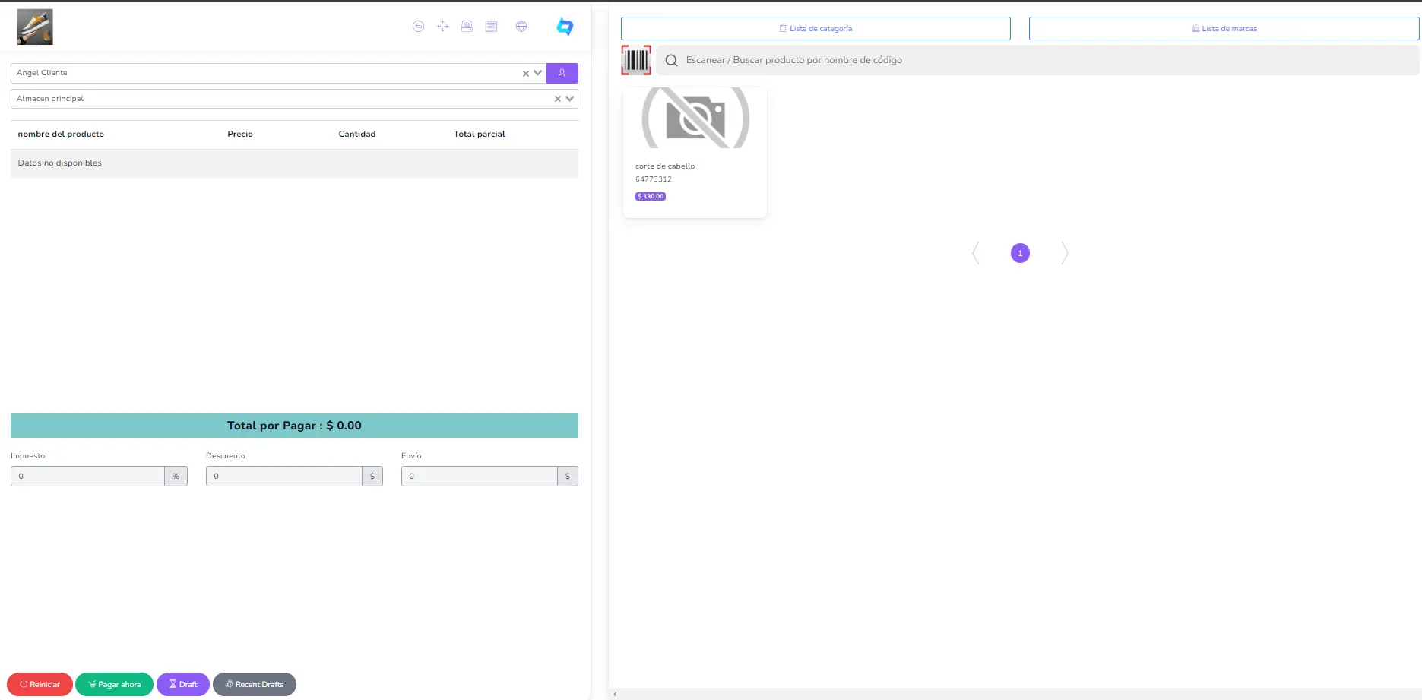This screenshot has width=1422, height=700.
Task: Clear the Angel Cliente selection
Action: pyautogui.click(x=525, y=74)
